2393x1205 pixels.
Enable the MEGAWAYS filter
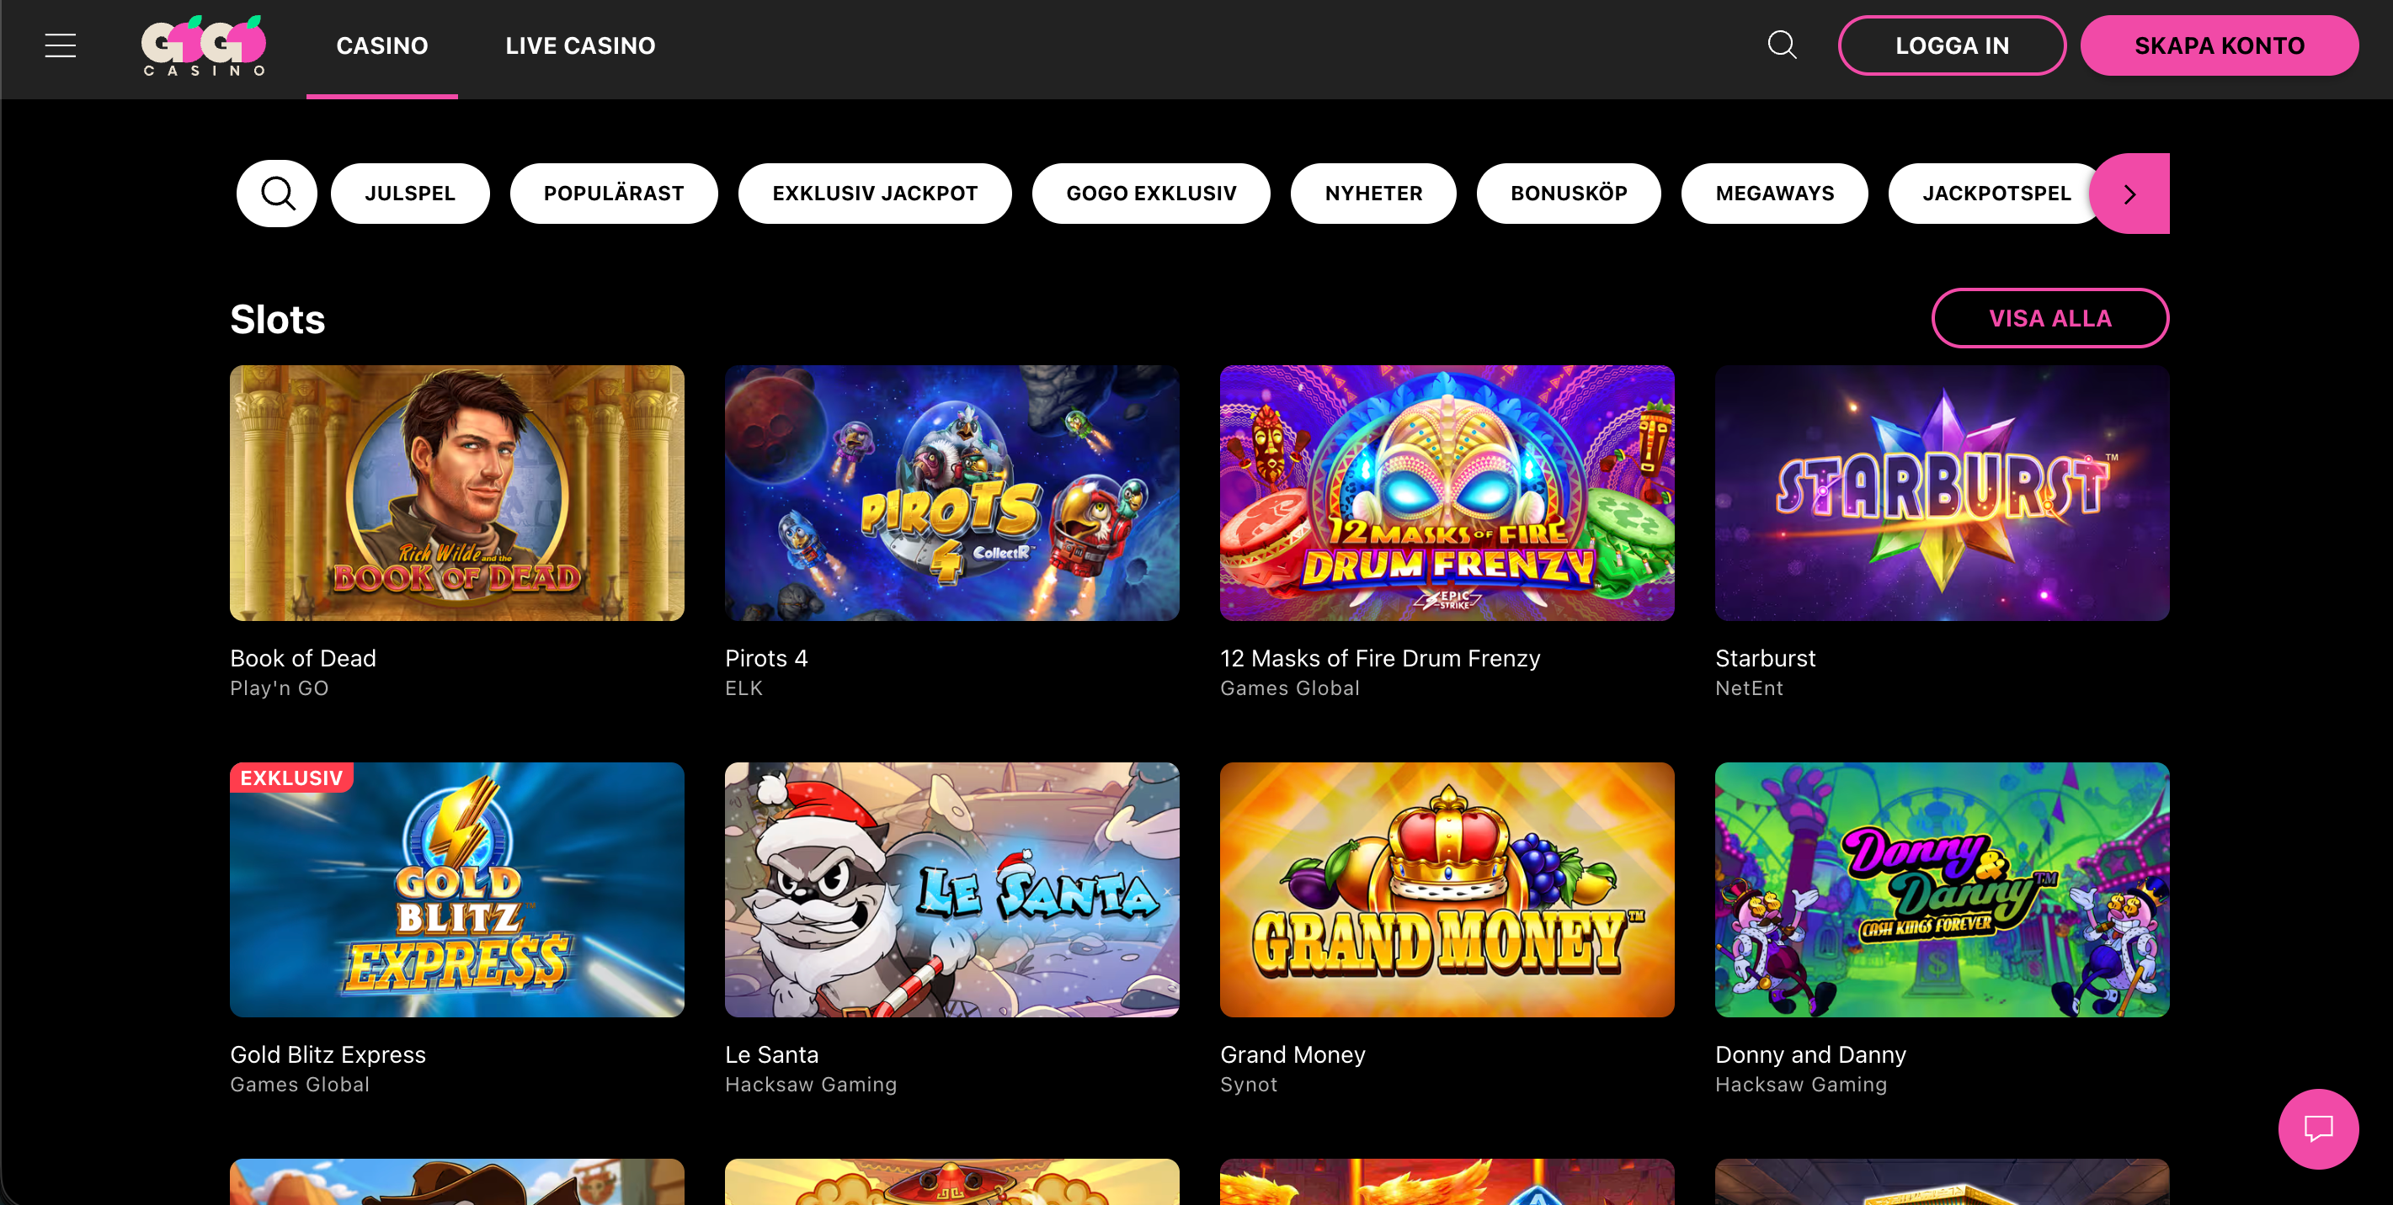click(1773, 193)
